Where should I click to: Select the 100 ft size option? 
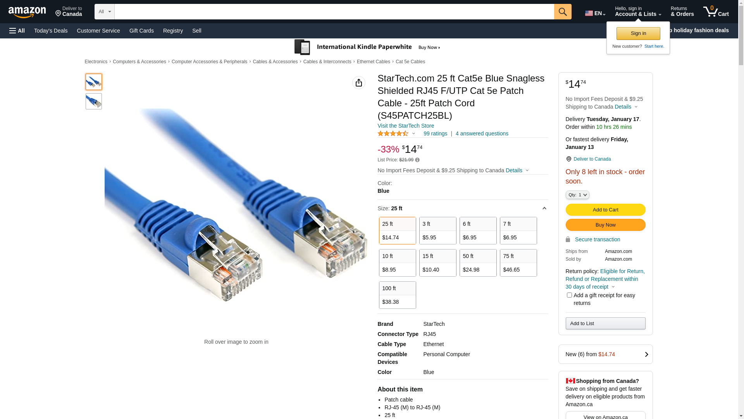click(x=397, y=295)
